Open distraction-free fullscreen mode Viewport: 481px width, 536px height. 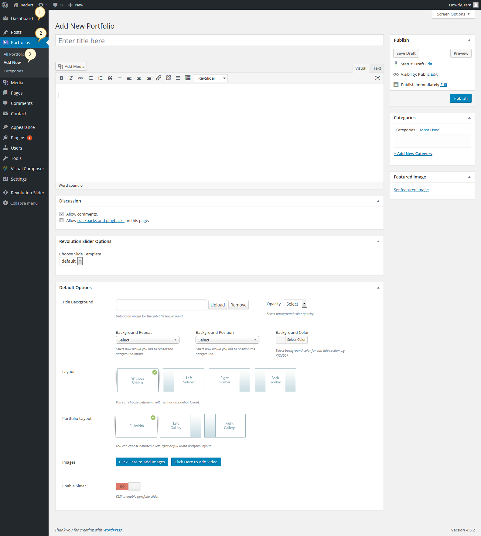pos(378,78)
